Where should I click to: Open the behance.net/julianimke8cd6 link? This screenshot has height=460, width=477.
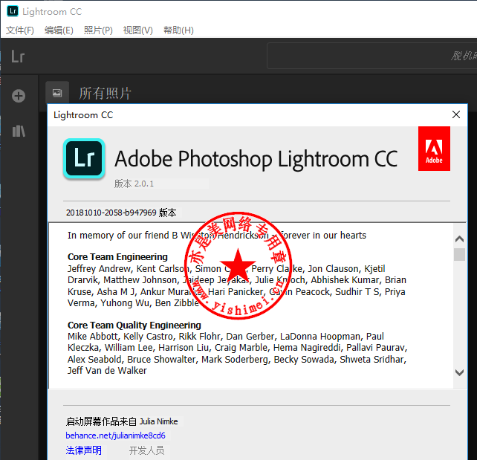click(116, 435)
